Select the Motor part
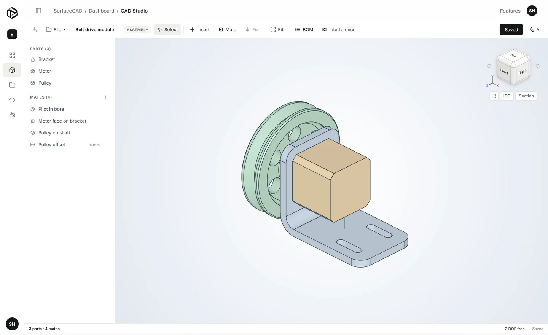548x335 pixels. [x=70, y=71]
